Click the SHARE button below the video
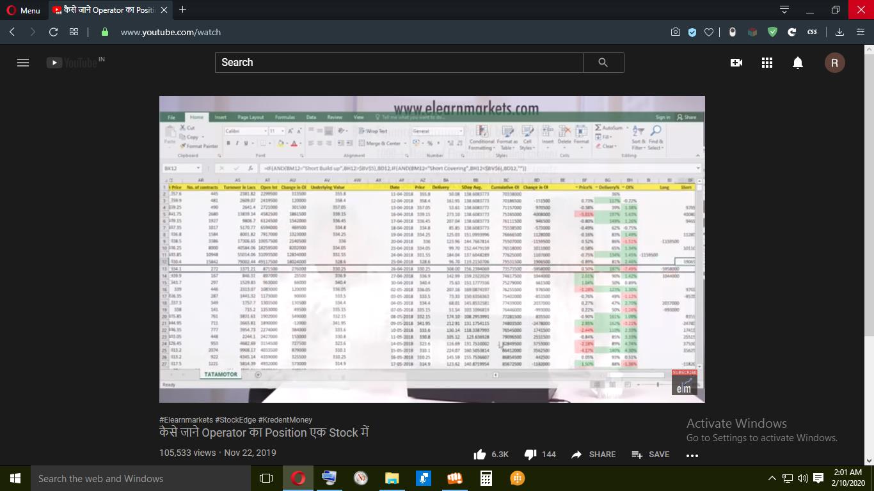This screenshot has height=491, width=874. pos(593,454)
